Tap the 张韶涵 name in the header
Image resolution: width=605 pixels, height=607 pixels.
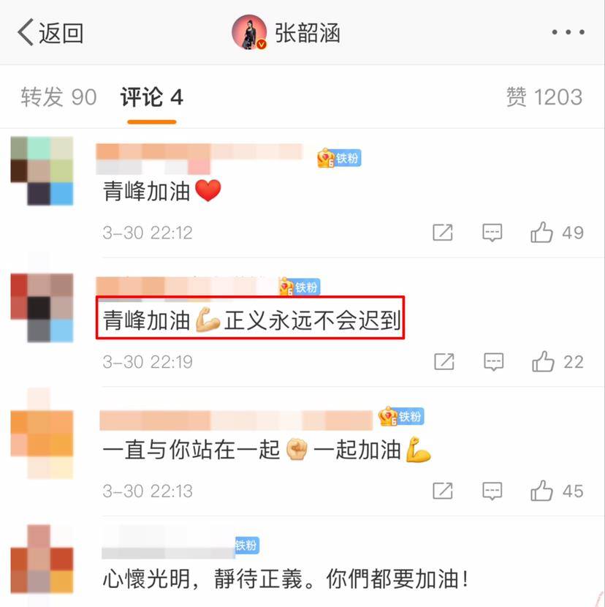click(308, 33)
